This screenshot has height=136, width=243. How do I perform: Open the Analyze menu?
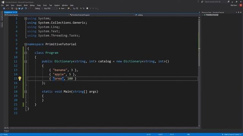57,5
